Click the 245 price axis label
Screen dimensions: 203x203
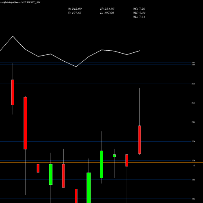(x=193, y=63)
